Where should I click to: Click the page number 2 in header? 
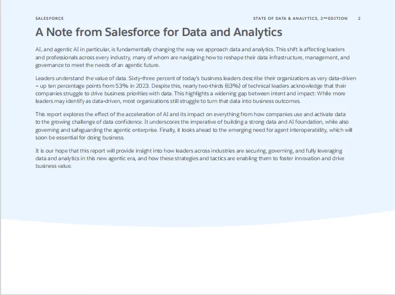click(x=359, y=18)
